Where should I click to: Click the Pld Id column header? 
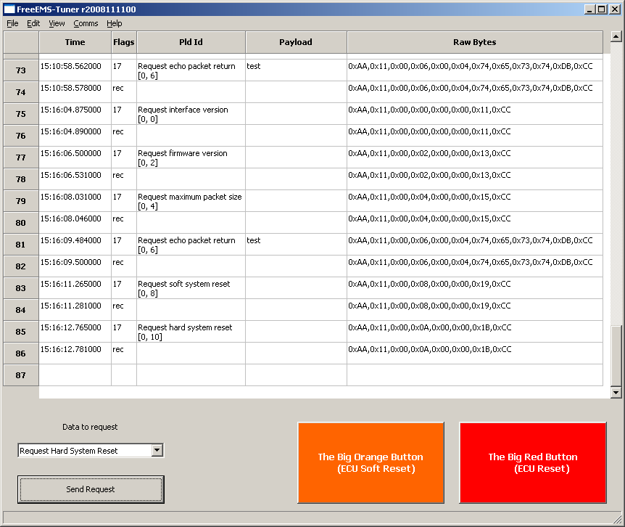191,42
